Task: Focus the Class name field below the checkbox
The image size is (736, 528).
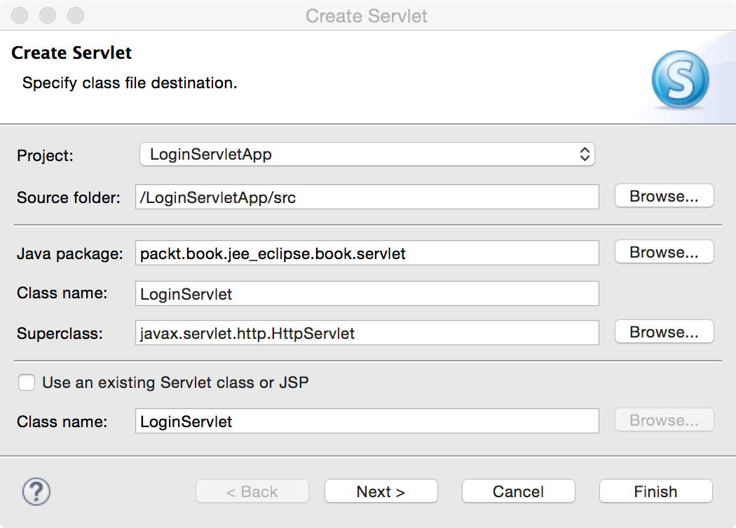Action: click(367, 422)
